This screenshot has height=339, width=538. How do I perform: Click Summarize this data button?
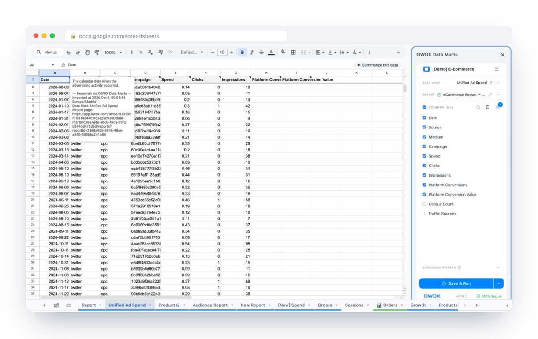[377, 65]
